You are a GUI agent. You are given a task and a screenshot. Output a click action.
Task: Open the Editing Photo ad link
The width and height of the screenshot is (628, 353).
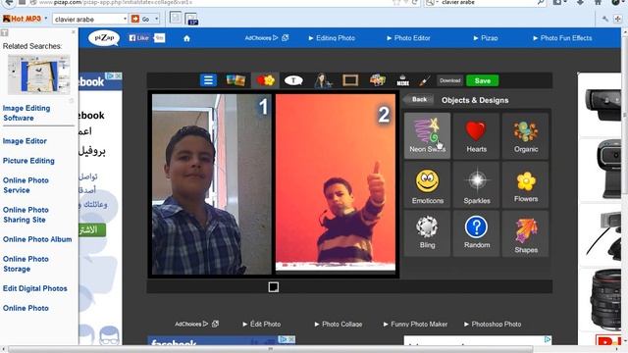(x=332, y=38)
